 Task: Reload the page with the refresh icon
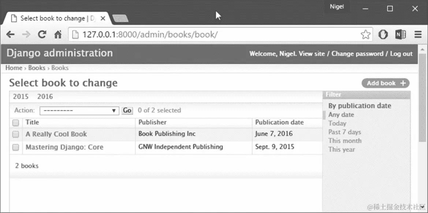click(x=42, y=34)
